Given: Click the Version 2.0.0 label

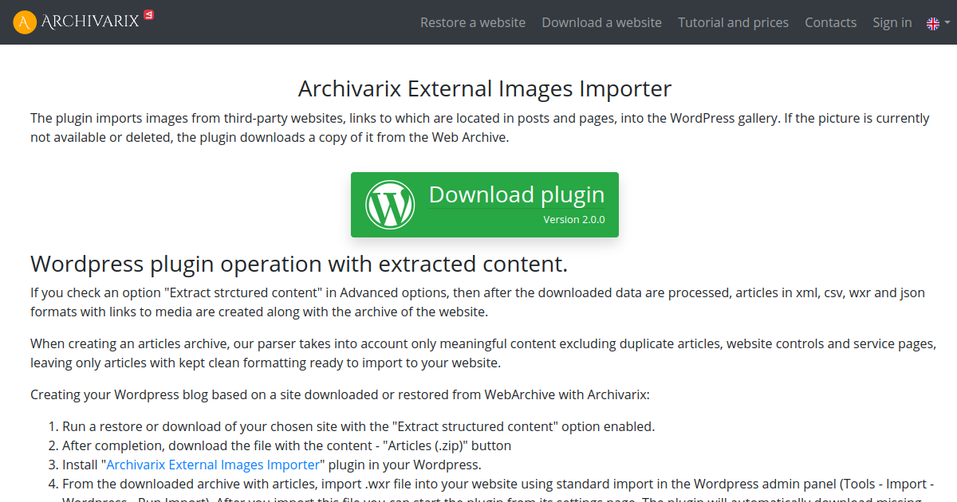Looking at the screenshot, I should tap(574, 219).
